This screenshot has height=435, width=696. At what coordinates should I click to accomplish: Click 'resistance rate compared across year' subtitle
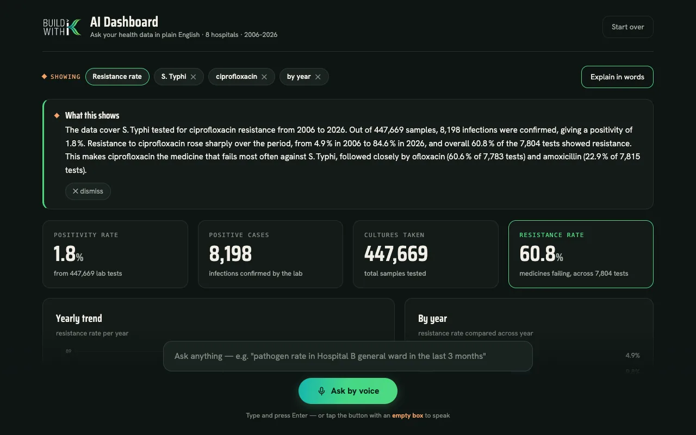pos(475,333)
